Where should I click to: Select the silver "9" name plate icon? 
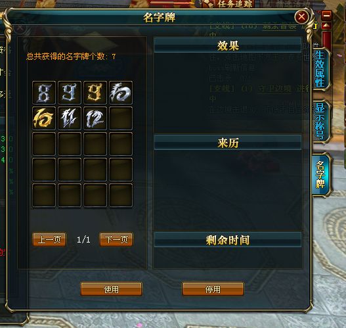click(70, 93)
